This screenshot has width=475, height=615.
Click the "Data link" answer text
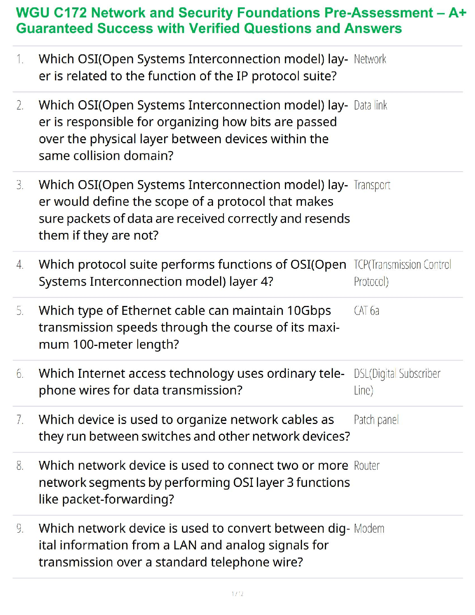370,106
